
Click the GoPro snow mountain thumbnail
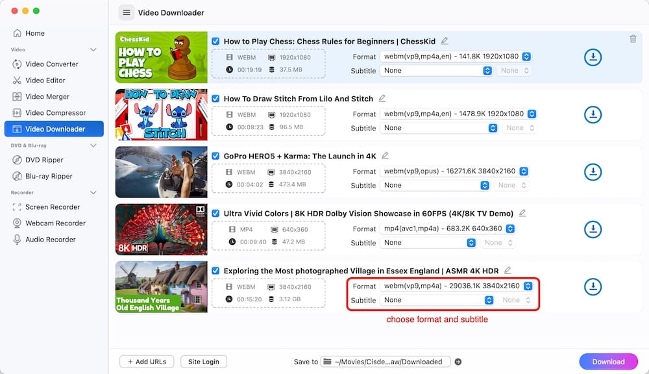(162, 172)
